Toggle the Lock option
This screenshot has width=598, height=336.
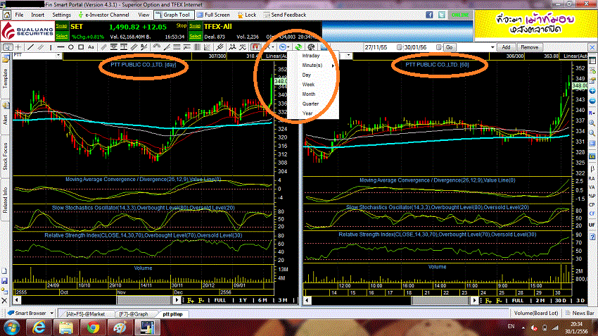point(247,15)
